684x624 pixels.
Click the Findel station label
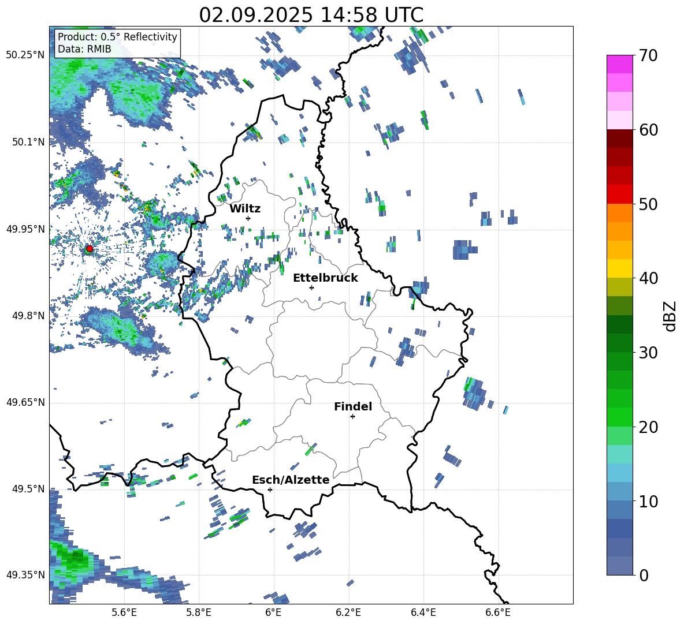click(353, 406)
